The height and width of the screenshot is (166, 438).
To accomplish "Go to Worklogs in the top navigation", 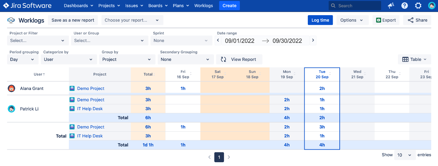I will [204, 6].
